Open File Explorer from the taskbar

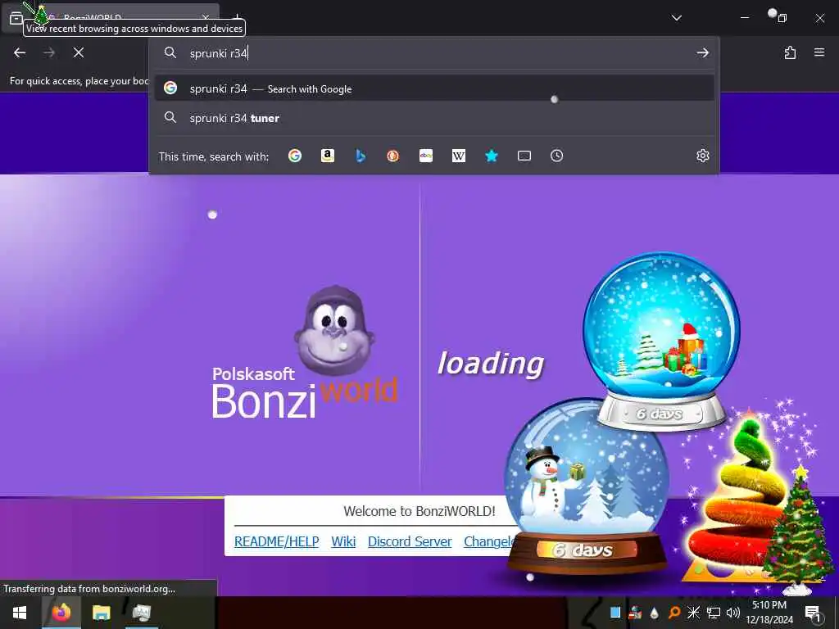pos(101,613)
